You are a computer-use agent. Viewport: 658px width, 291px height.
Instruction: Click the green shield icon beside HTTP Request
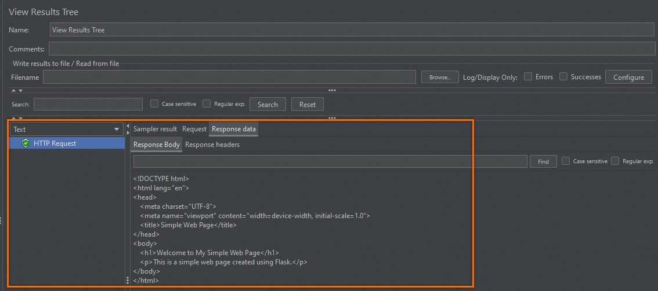tap(26, 143)
